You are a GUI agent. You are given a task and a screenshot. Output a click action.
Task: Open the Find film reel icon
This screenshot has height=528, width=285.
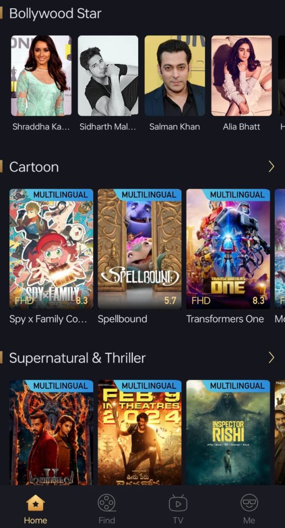pos(107,503)
